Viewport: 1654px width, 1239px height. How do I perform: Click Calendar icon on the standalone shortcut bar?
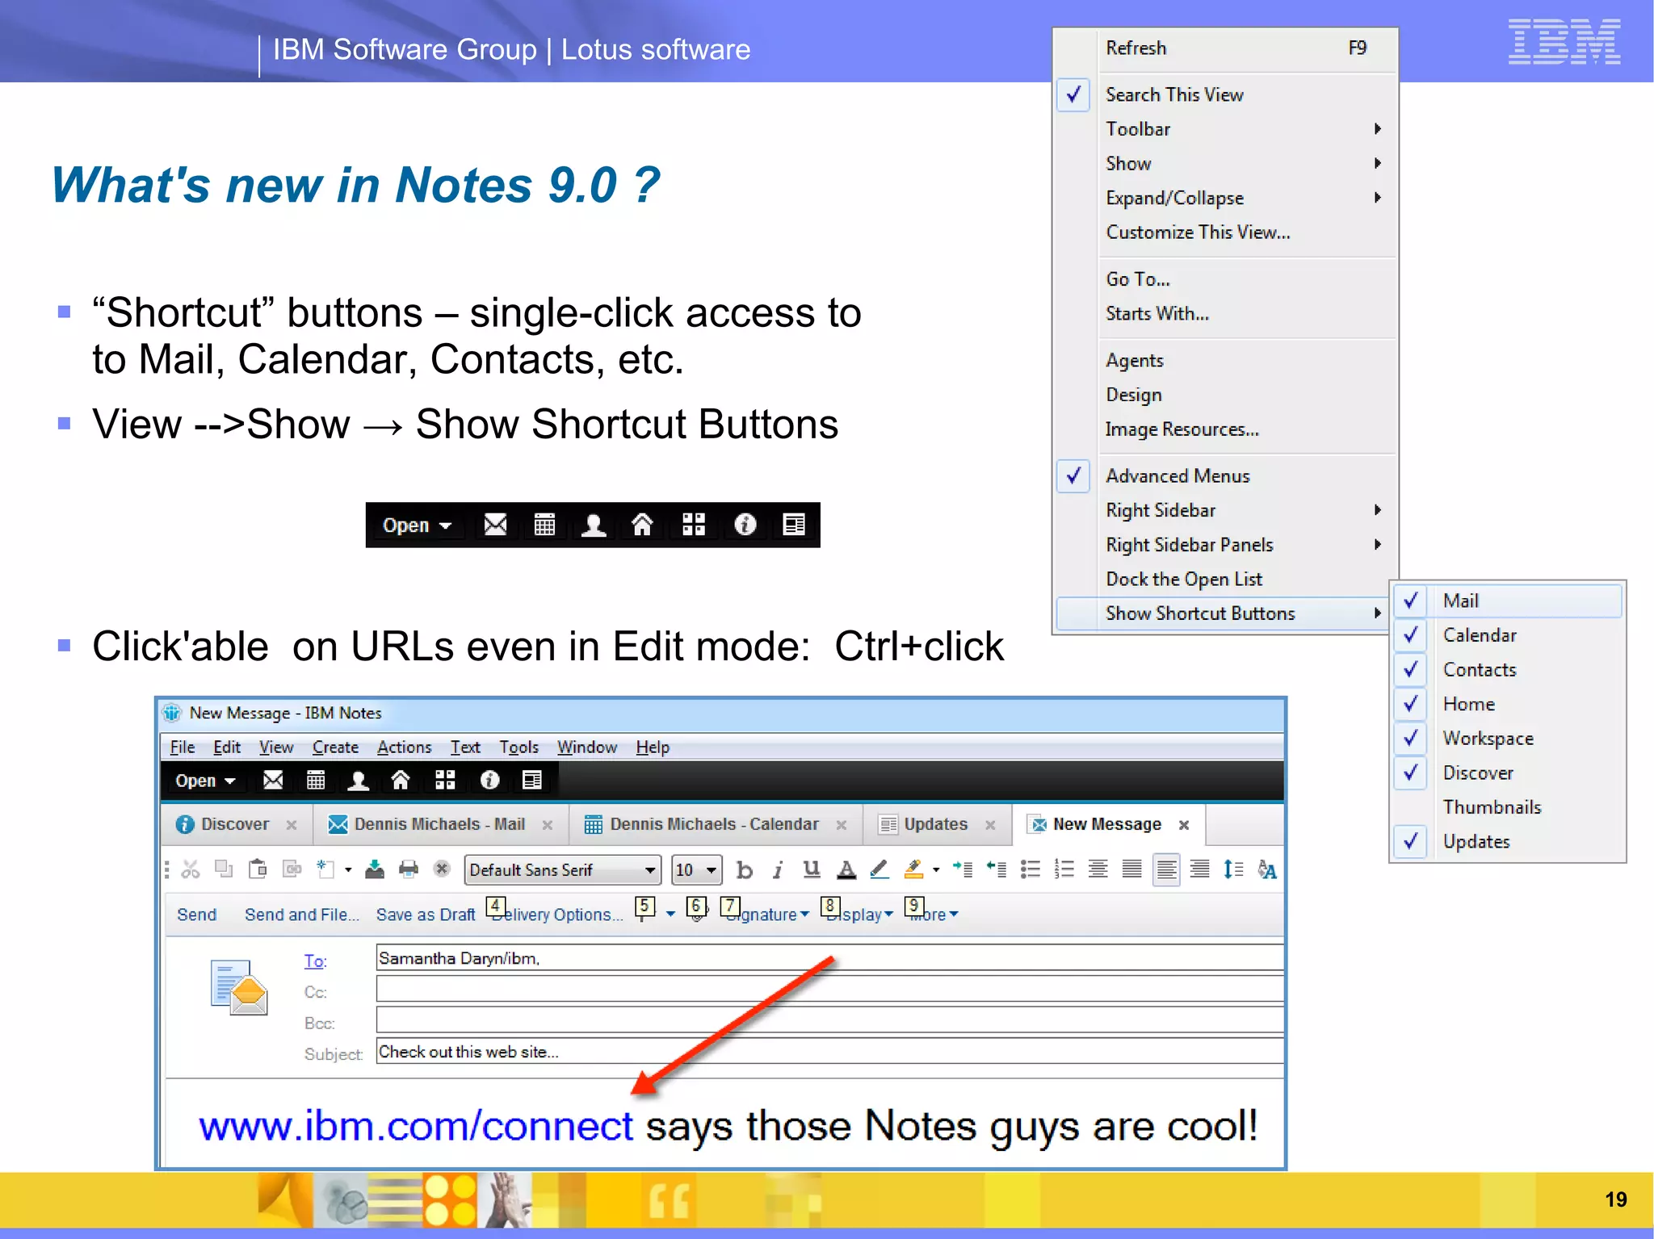(545, 525)
